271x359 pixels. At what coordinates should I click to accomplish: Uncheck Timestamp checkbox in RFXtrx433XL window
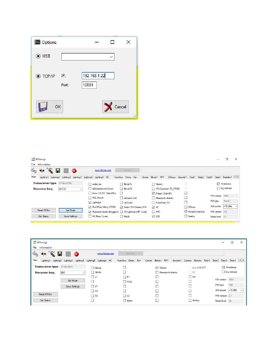pos(219,184)
